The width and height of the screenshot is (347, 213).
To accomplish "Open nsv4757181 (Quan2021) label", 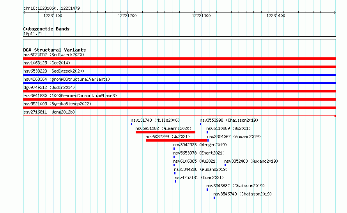I will (x=199, y=177).
